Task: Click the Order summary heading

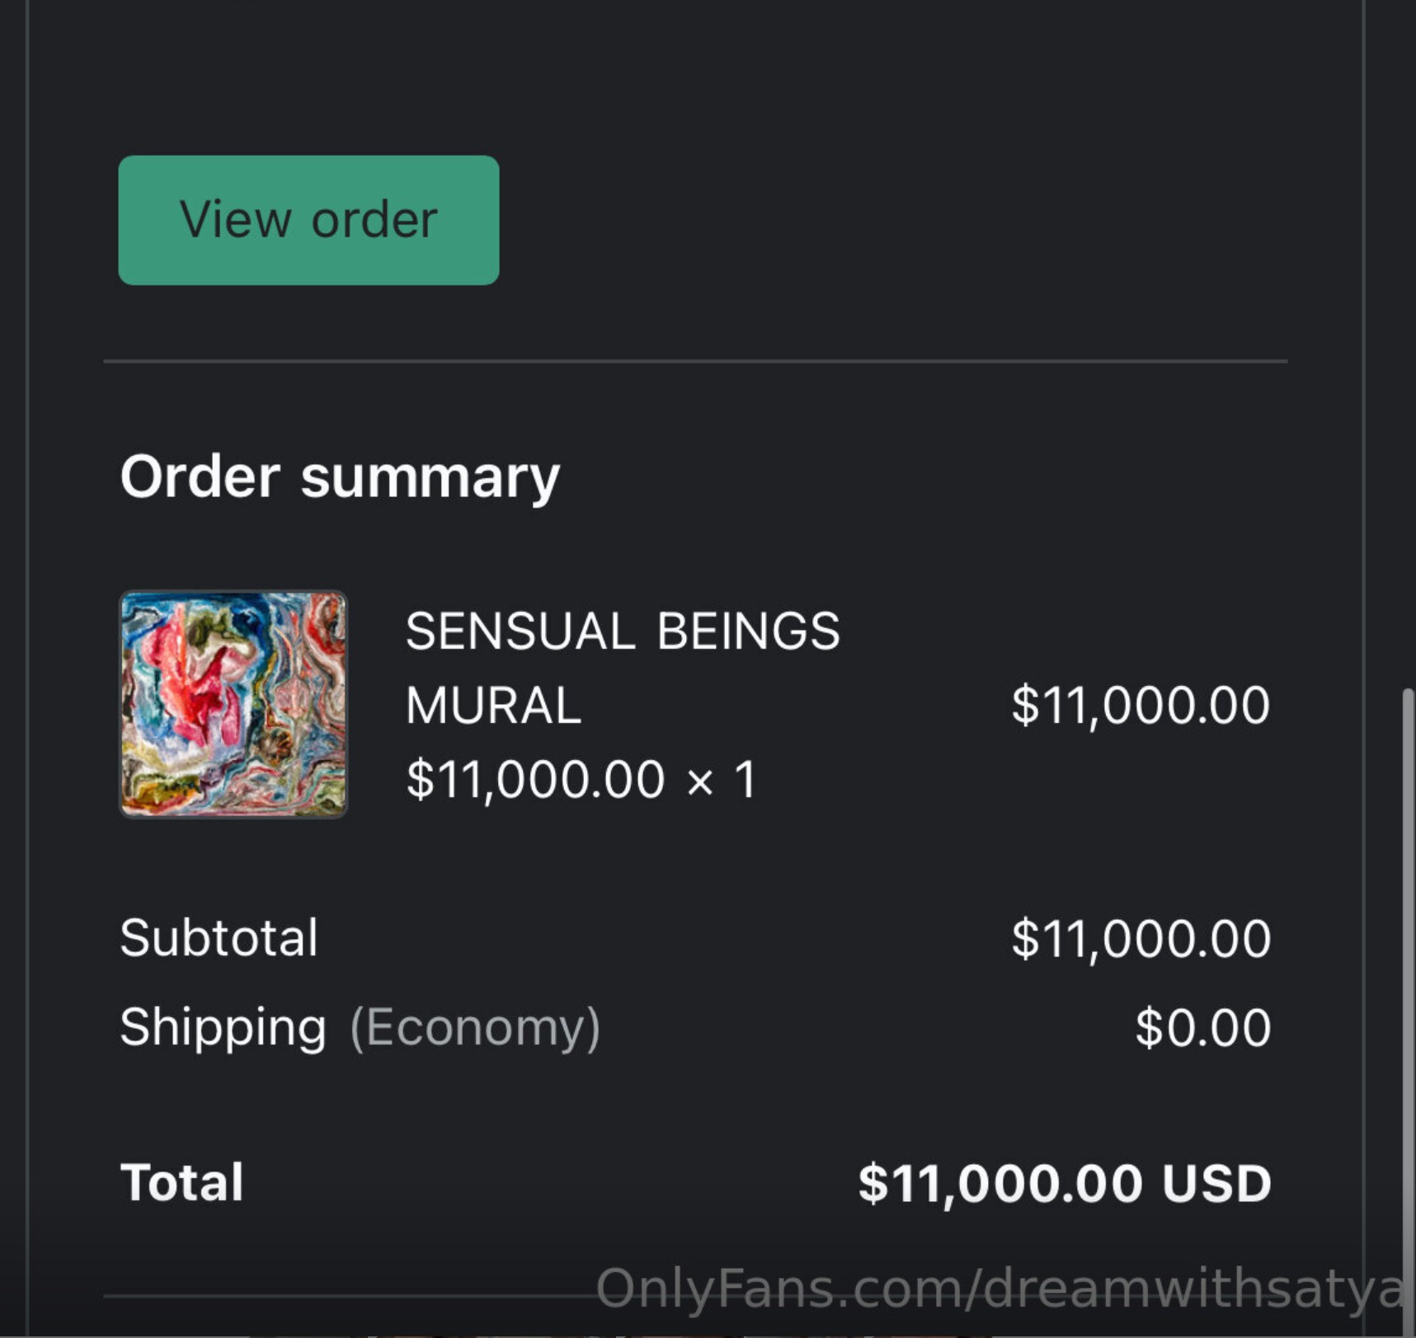Action: pos(340,477)
